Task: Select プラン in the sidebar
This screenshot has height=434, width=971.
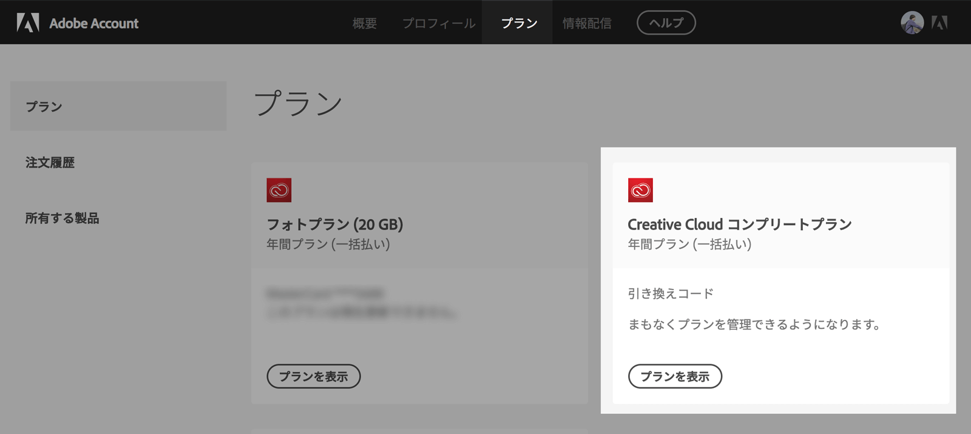Action: pos(118,106)
